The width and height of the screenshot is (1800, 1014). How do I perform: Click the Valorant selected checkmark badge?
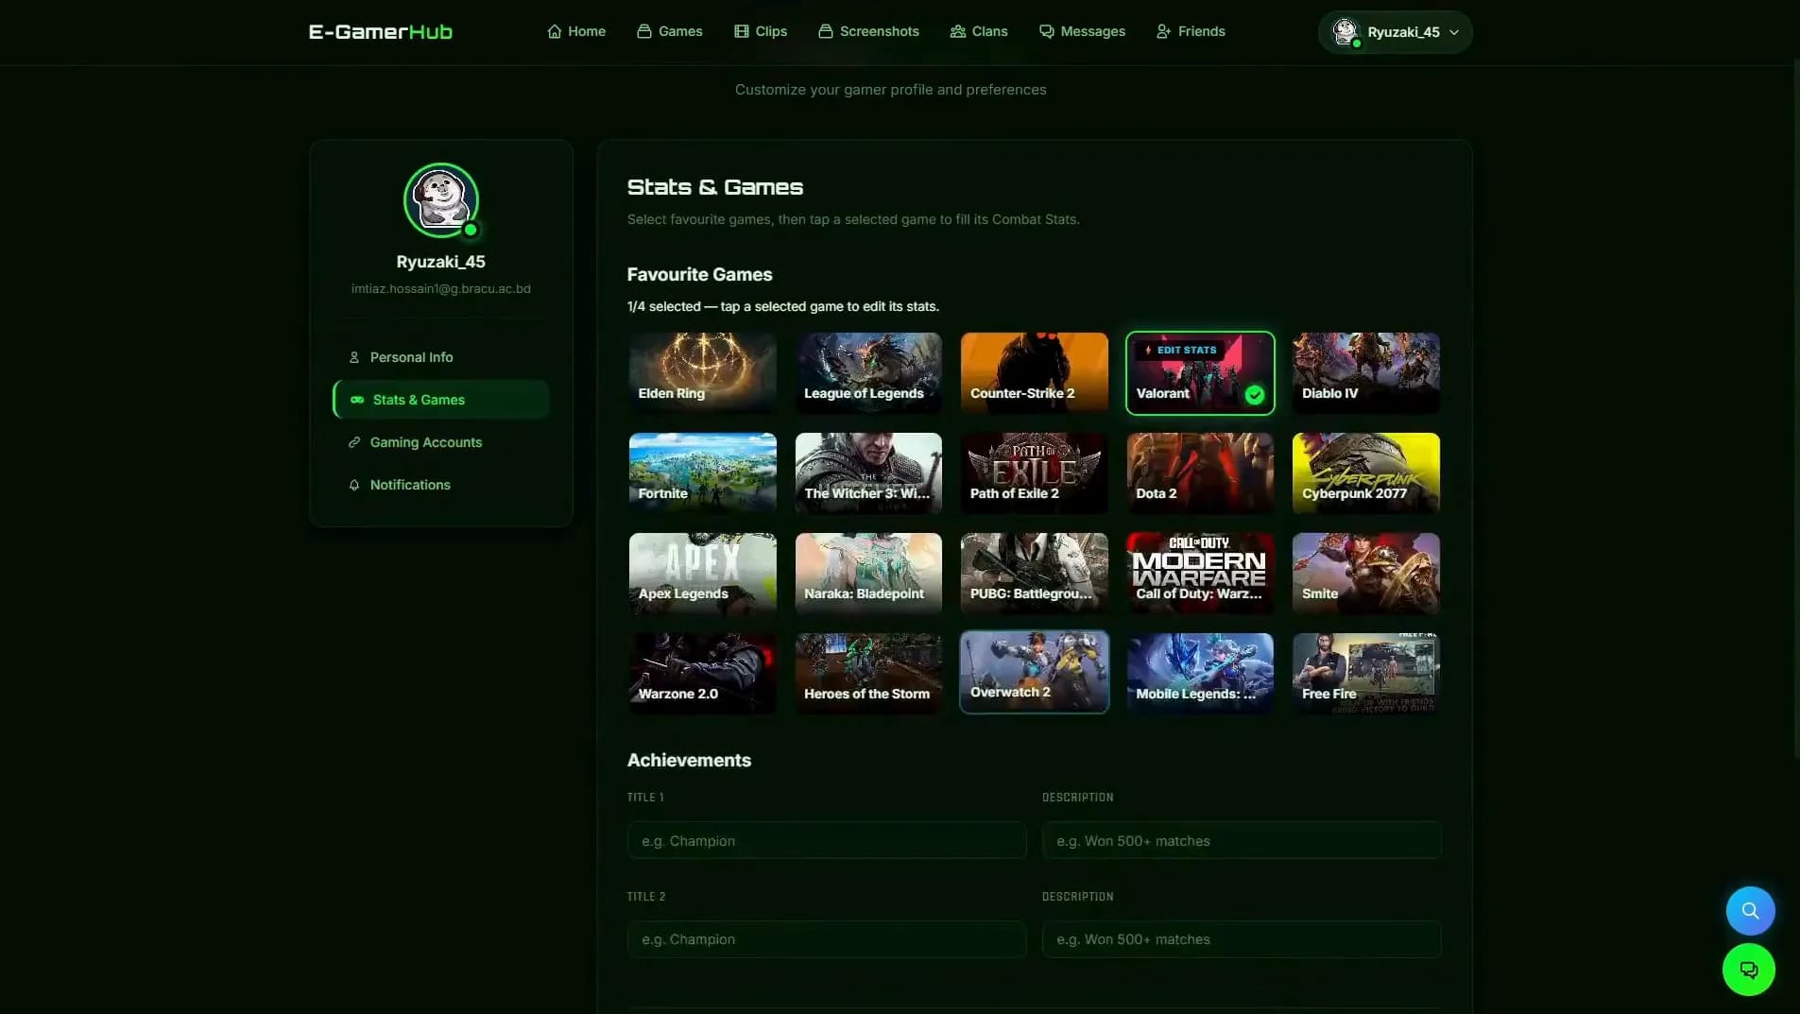1255,395
